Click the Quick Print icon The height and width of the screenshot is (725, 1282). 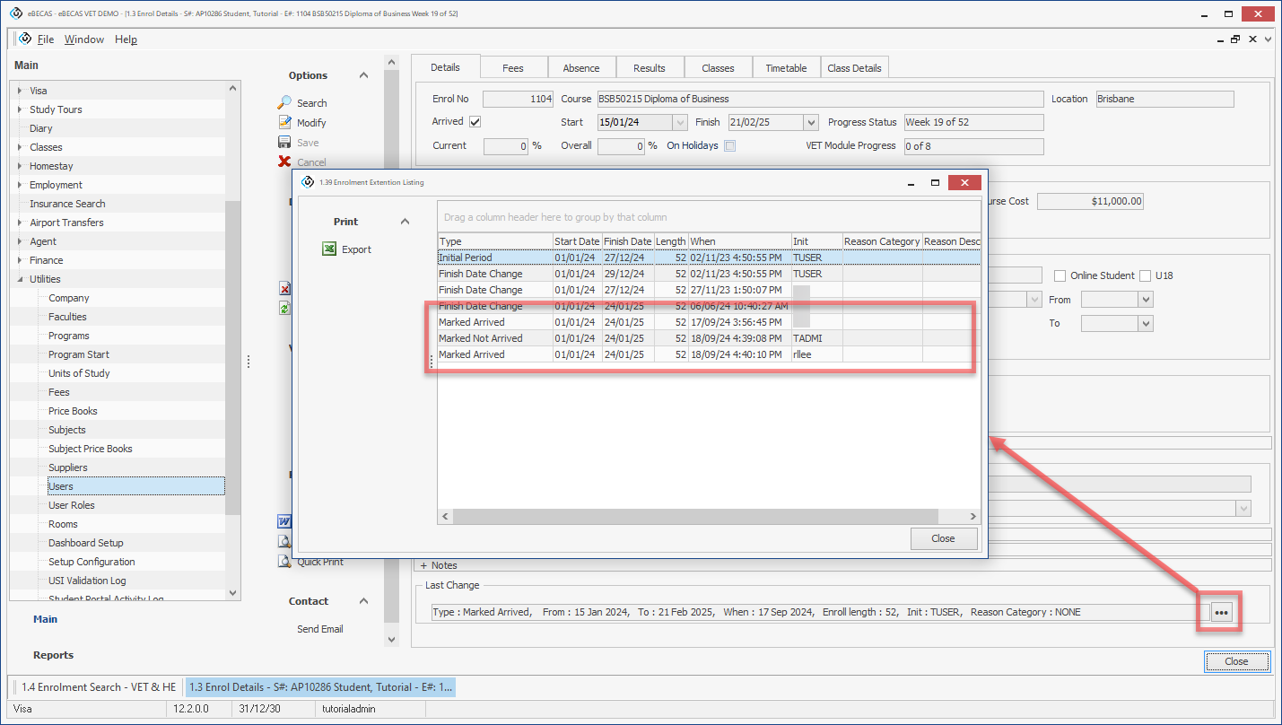point(284,562)
